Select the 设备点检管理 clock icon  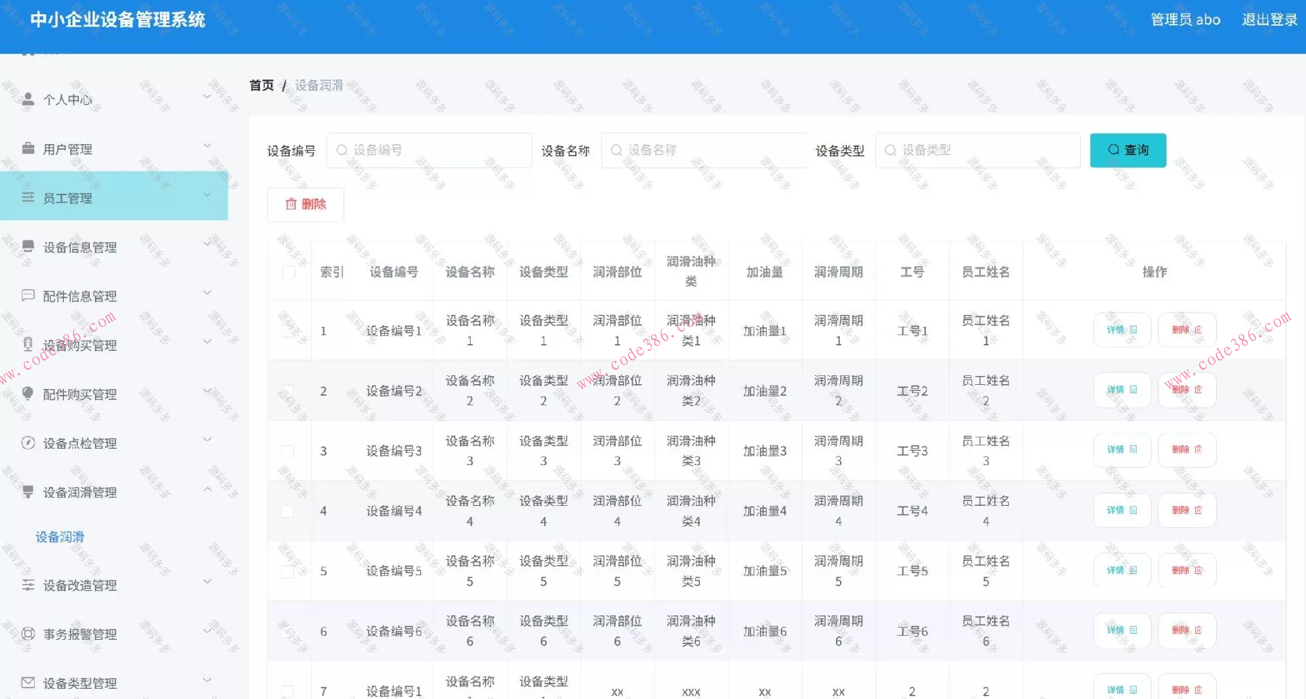click(x=28, y=443)
